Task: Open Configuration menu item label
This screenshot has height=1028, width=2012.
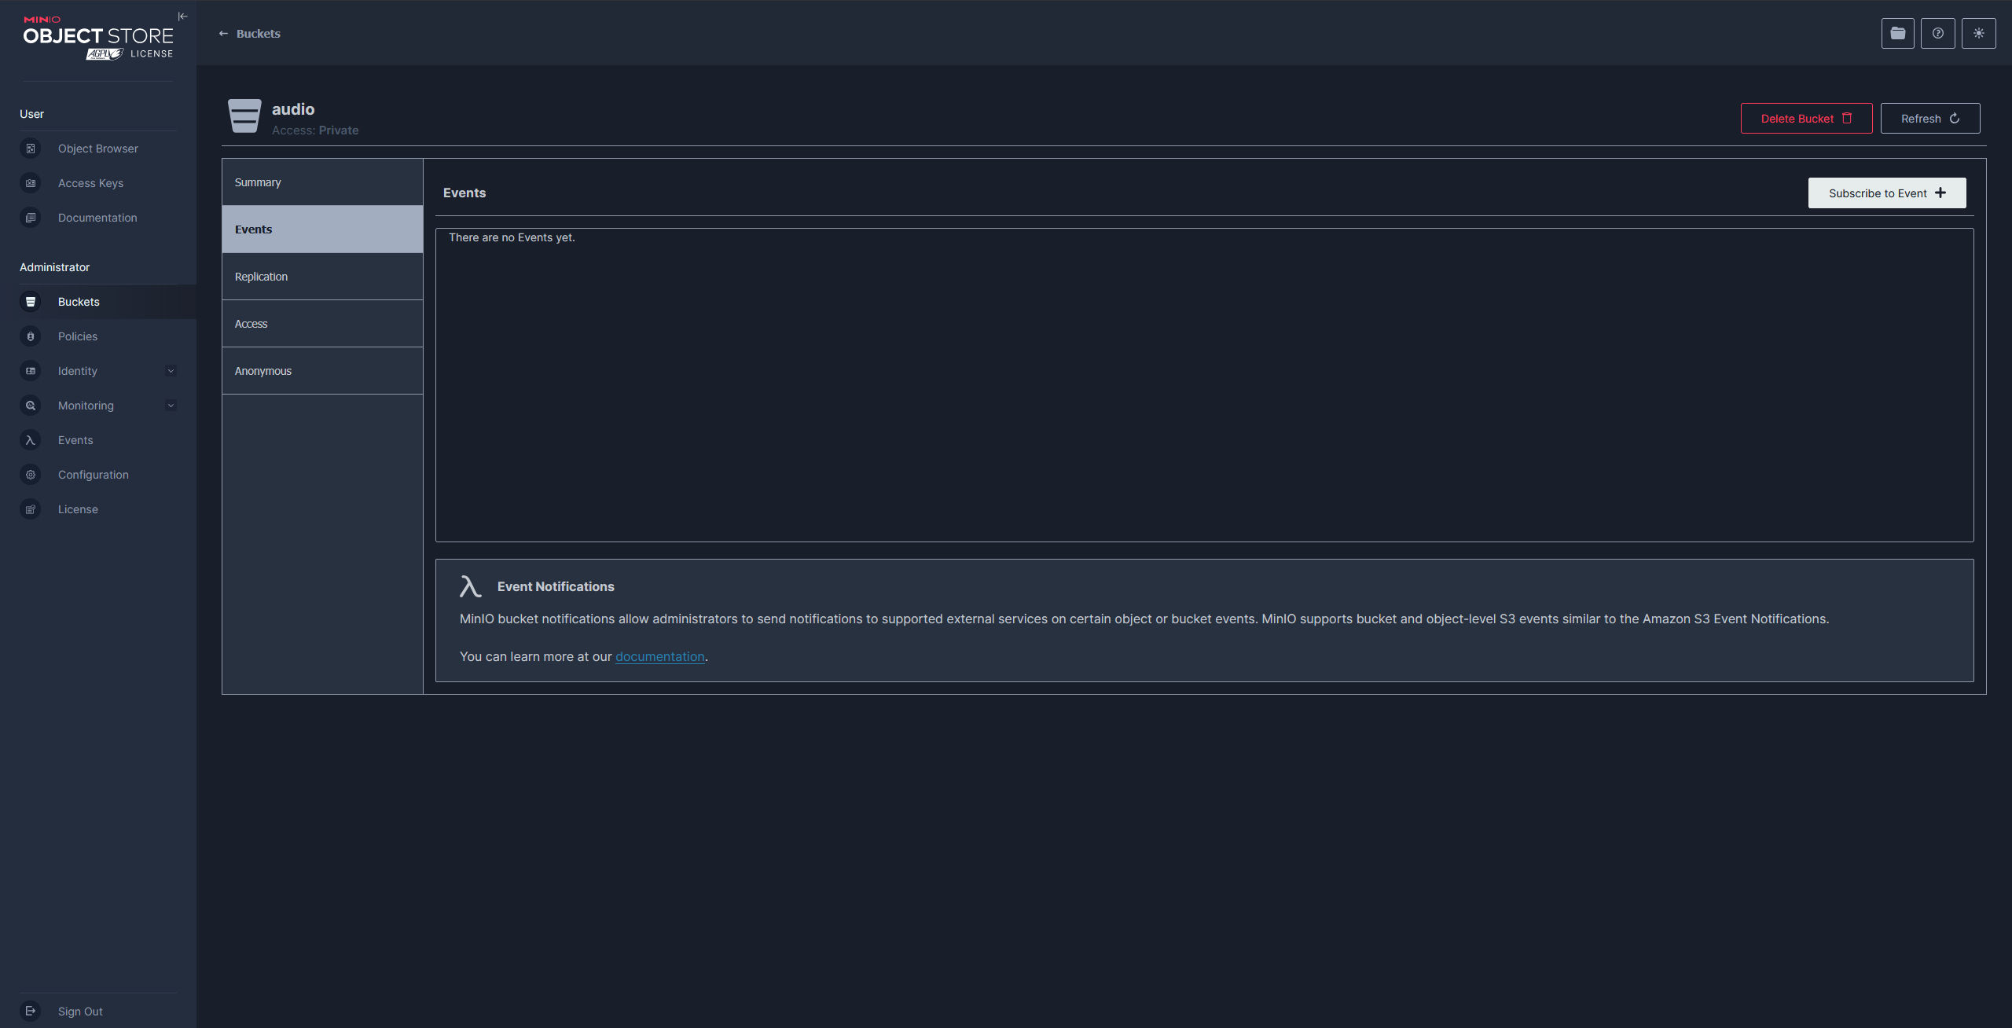Action: coord(94,475)
